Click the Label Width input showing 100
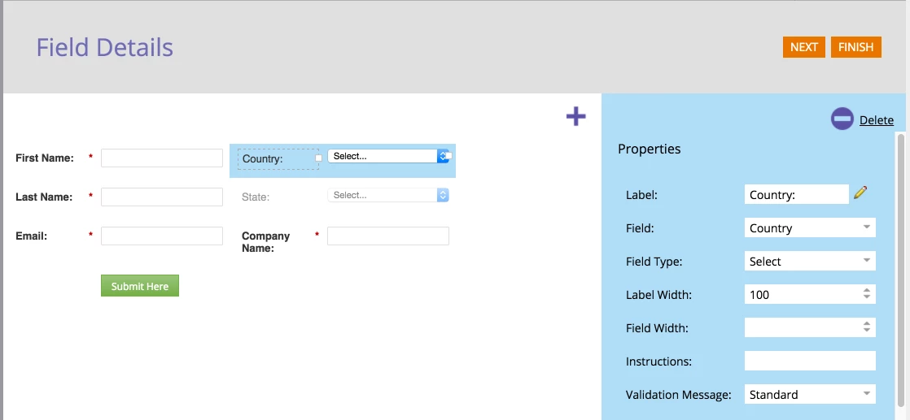Viewport: 910px width, 420px height. (x=810, y=294)
